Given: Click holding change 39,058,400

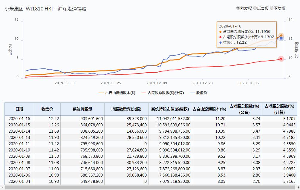Looking at the screenshot, I should 126,175.
